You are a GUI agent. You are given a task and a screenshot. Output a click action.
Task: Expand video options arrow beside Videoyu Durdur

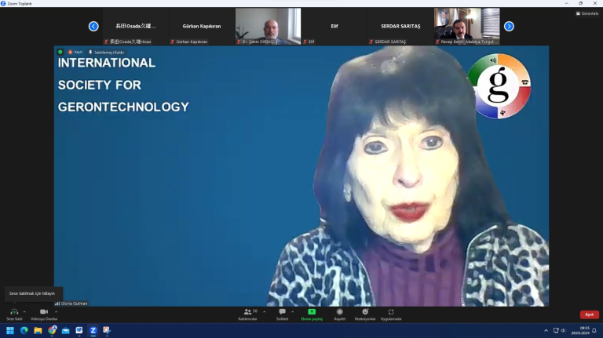[x=56, y=311]
